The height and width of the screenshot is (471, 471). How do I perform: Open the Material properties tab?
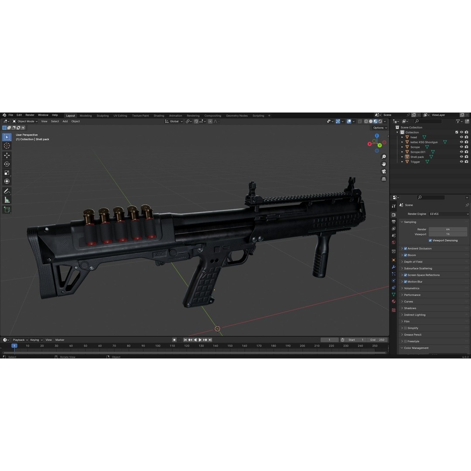[393, 302]
